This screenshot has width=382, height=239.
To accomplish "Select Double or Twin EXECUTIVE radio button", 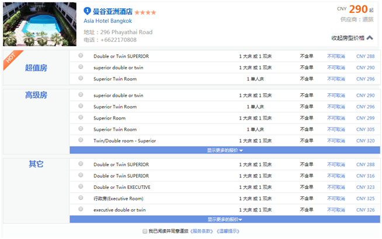I will pyautogui.click(x=81, y=187).
